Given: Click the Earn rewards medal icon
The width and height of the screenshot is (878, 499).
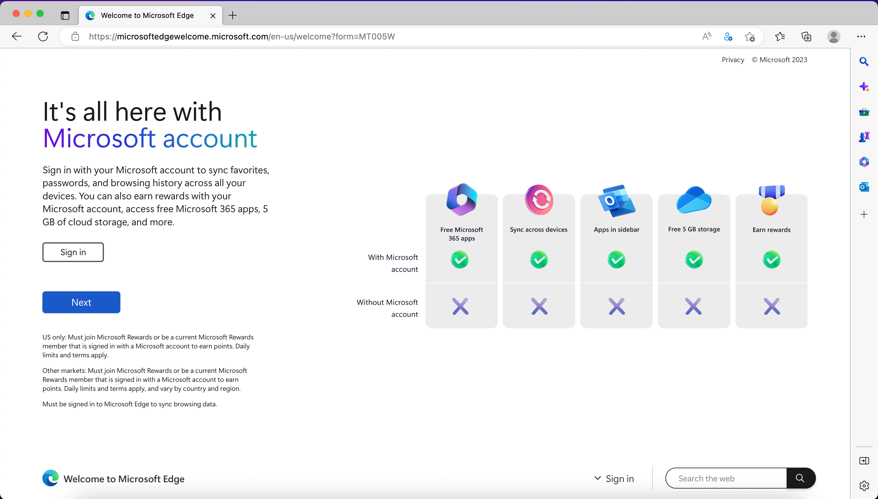Looking at the screenshot, I should pos(771,200).
